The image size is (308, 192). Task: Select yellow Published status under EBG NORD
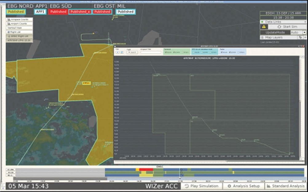(x=16, y=12)
